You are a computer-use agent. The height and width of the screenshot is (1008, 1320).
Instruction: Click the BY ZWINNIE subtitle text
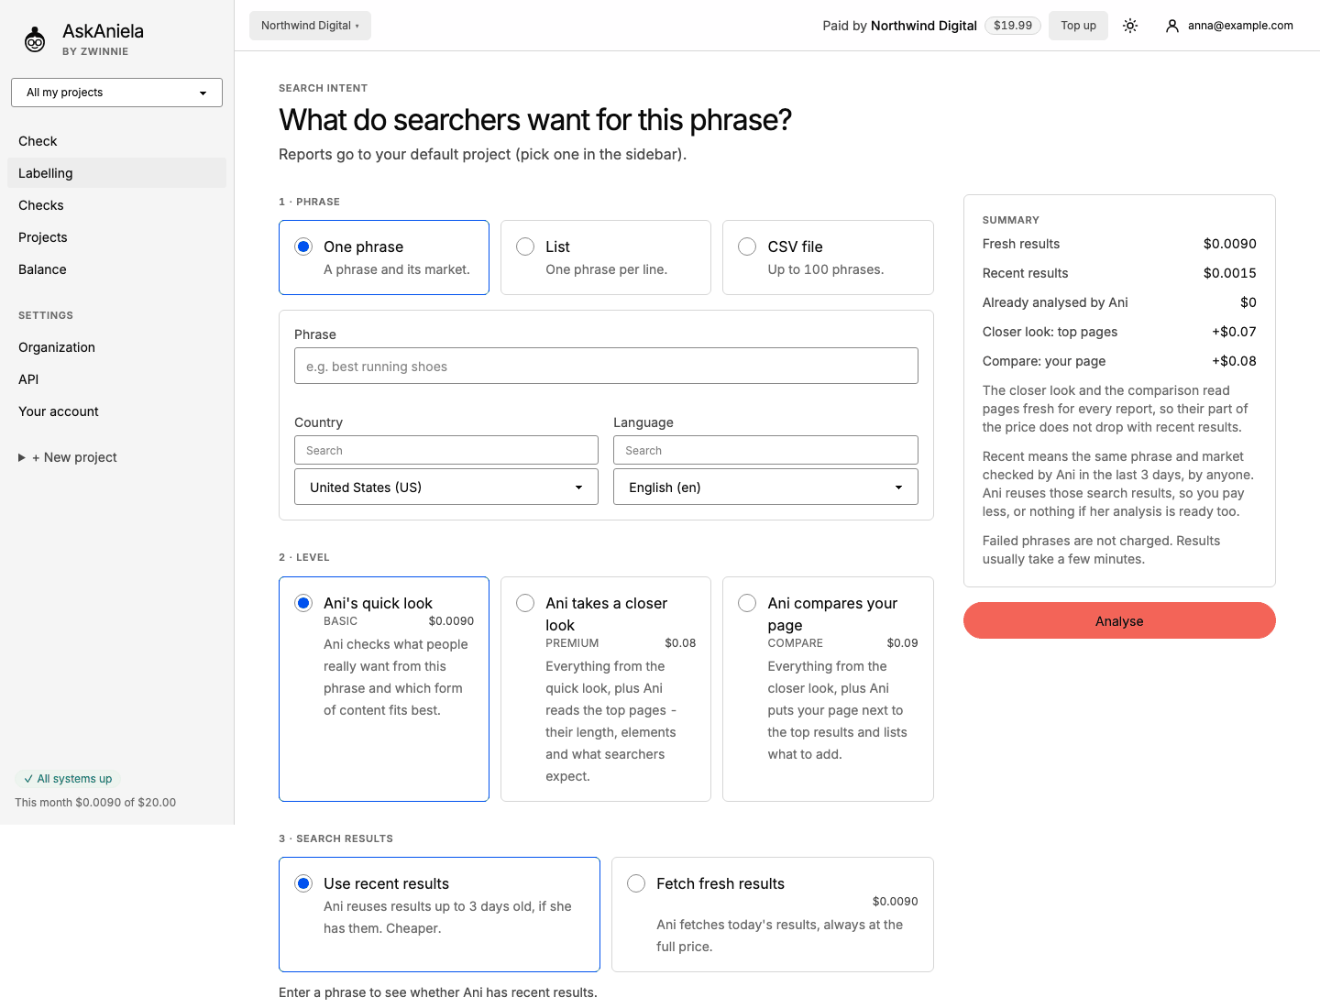click(95, 51)
